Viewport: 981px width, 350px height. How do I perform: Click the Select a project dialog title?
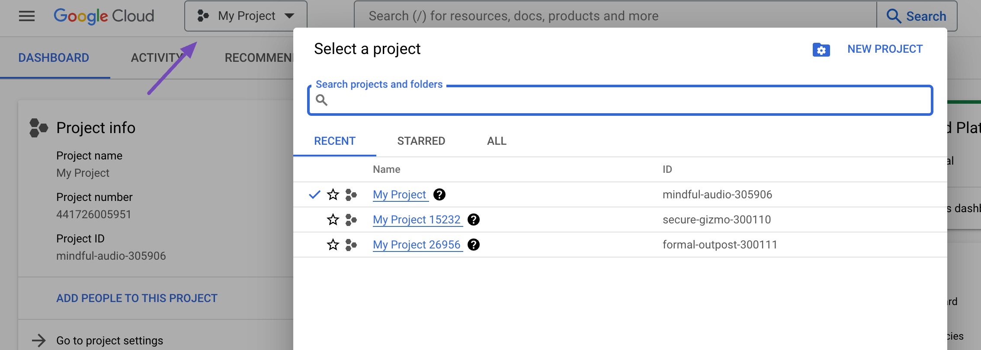(x=367, y=49)
